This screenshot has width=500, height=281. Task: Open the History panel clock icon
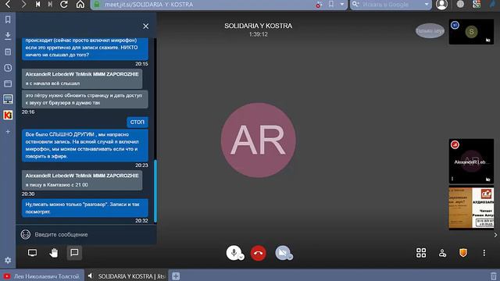[x=8, y=68]
